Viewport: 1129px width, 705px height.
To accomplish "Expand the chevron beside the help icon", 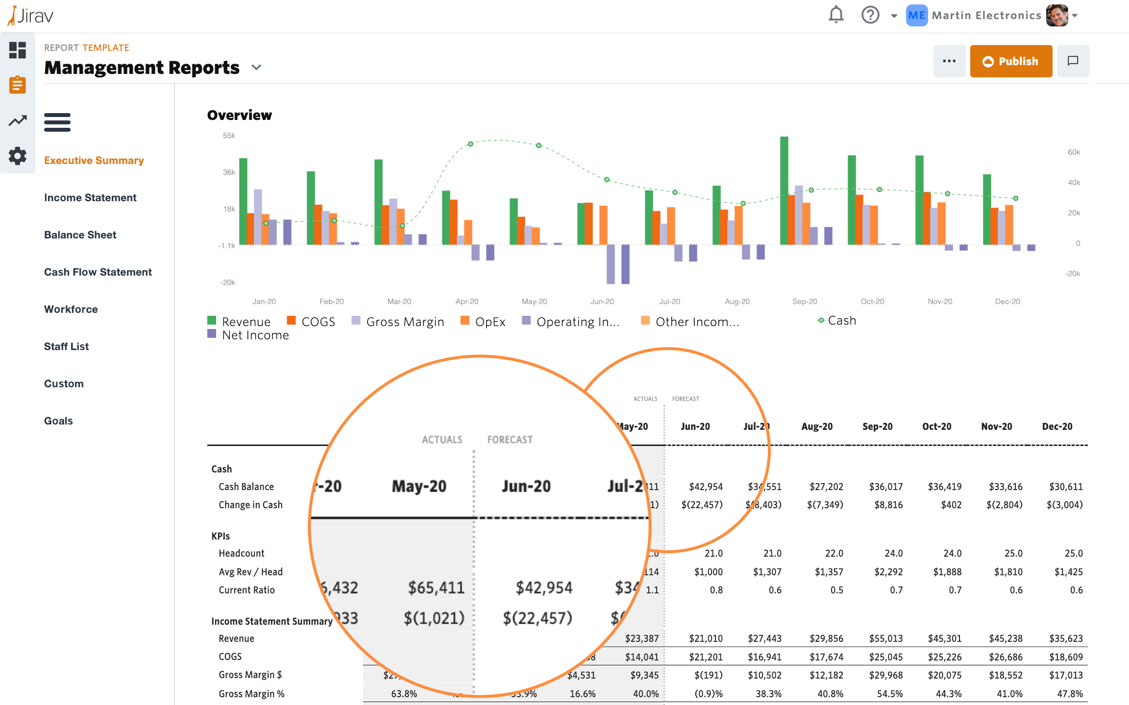I will (894, 16).
